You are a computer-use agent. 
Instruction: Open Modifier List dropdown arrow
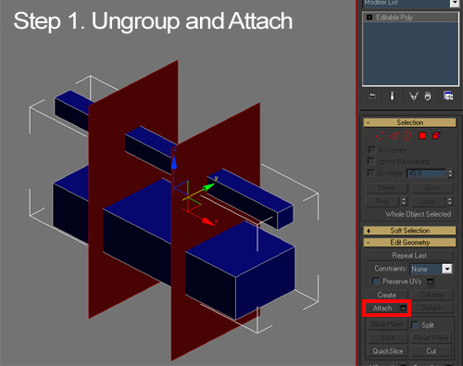(x=455, y=3)
